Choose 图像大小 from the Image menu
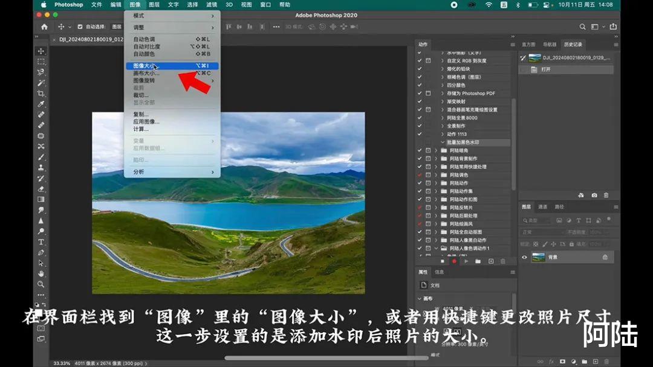 click(172, 66)
